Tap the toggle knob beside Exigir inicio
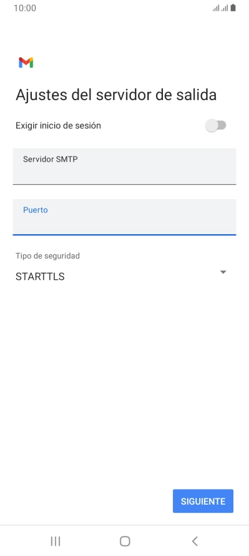 [212, 125]
